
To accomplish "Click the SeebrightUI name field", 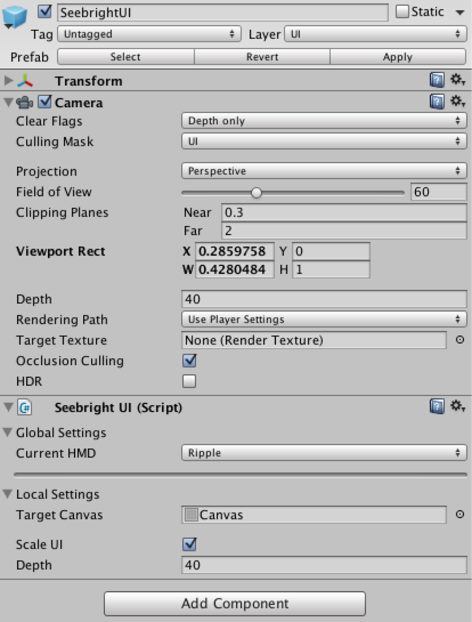I will point(223,13).
